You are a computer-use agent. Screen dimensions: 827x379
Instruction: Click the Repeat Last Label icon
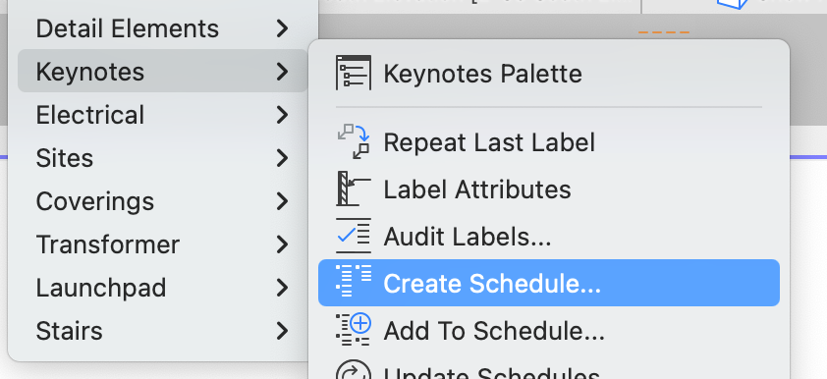354,141
